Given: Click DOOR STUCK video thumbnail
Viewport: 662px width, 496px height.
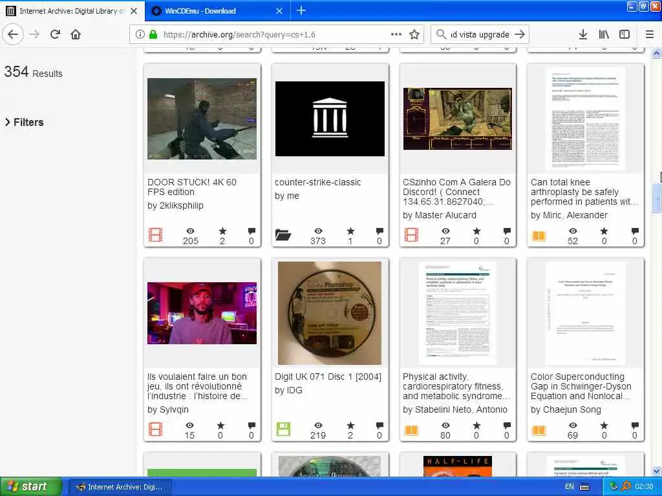Looking at the screenshot, I should (x=202, y=119).
